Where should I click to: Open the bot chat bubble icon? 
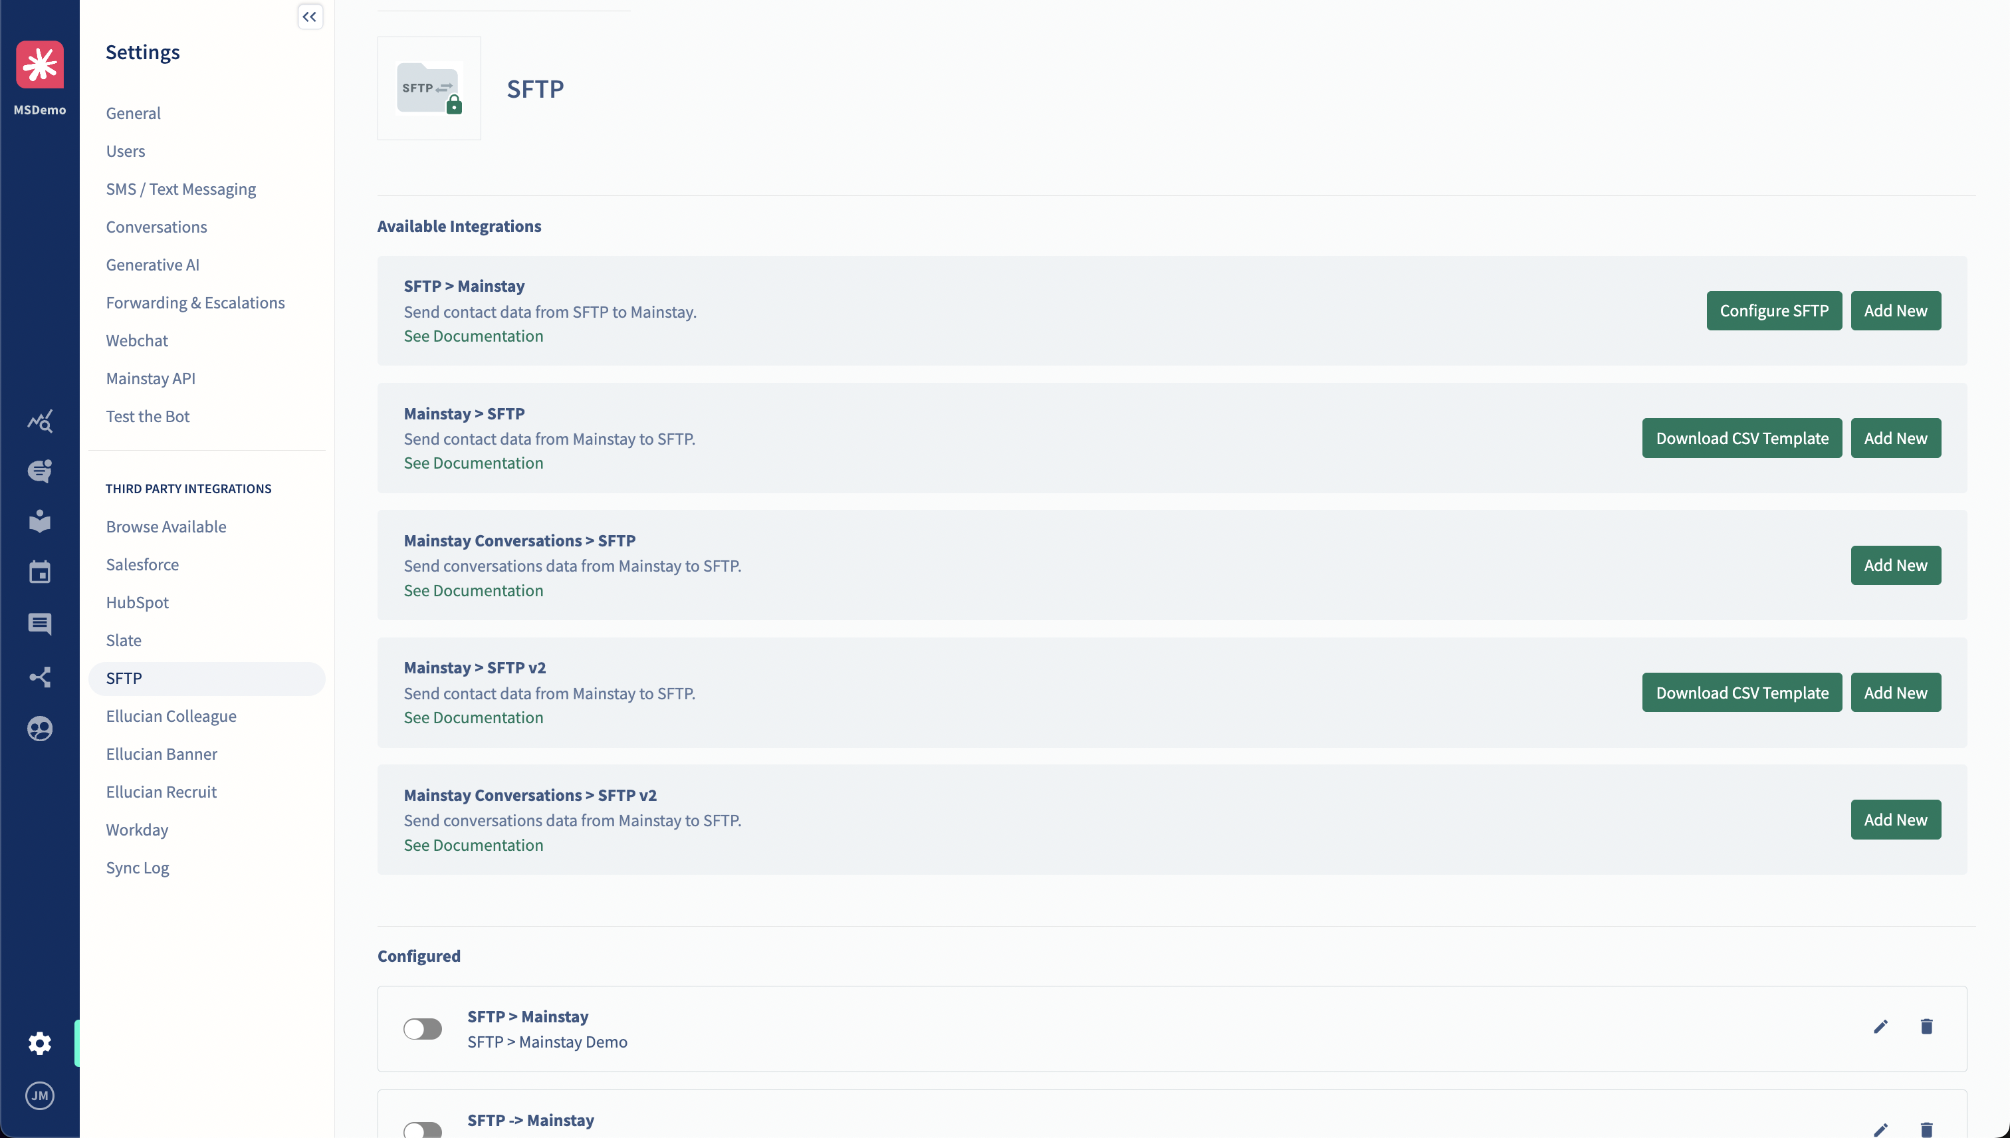click(x=40, y=471)
